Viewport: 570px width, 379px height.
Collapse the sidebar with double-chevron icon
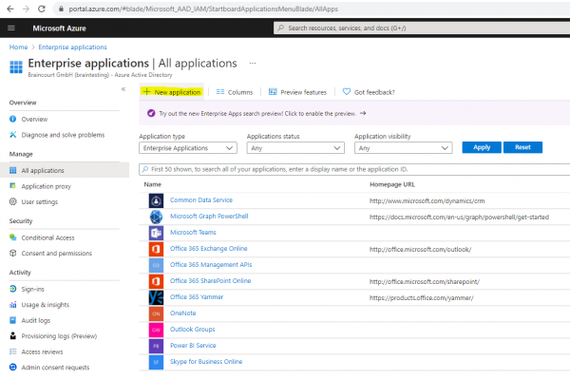point(123,89)
